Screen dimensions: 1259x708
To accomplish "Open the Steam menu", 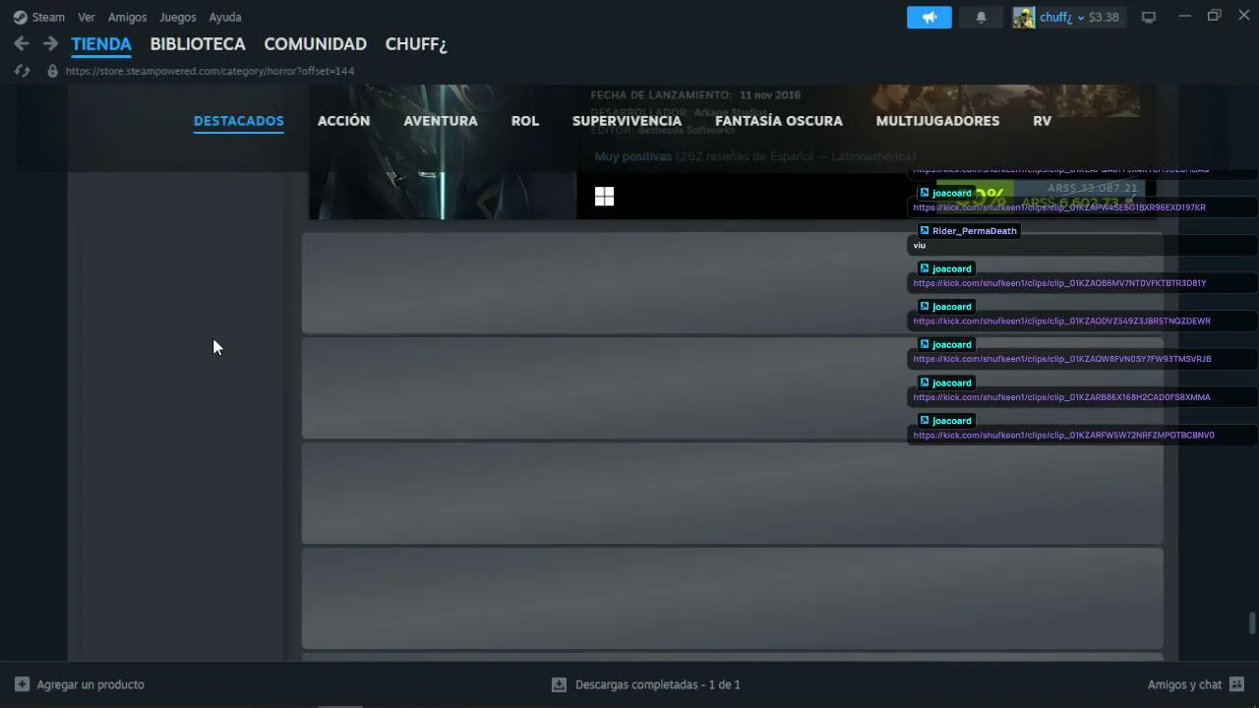I will pyautogui.click(x=48, y=17).
